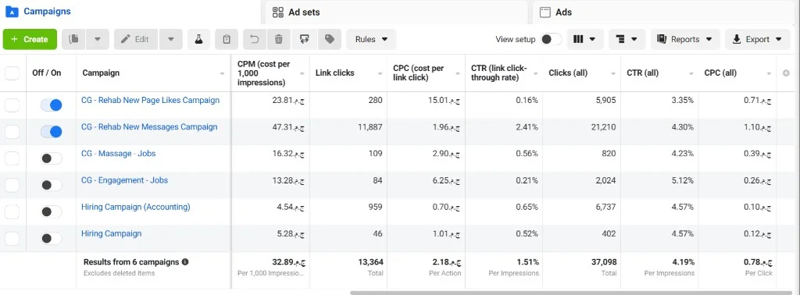The height and width of the screenshot is (295, 800).
Task: Enable the CG - Massage - Jobs campaign toggle
Action: coord(52,158)
